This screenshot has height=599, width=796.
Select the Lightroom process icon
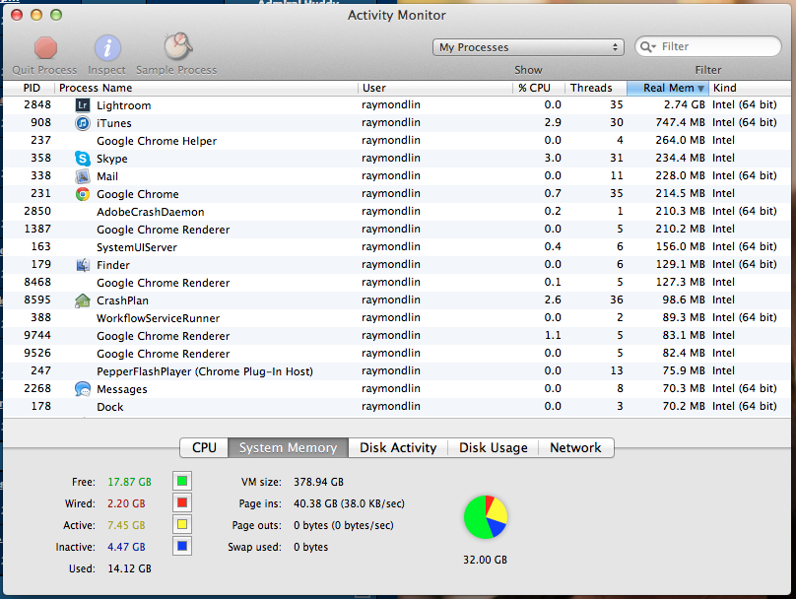pos(83,105)
